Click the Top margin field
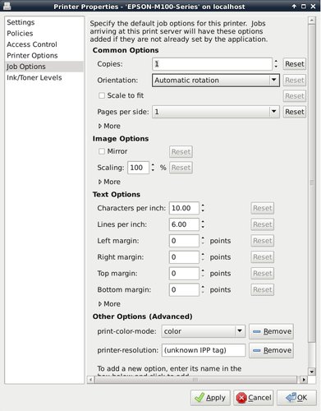 (184, 274)
